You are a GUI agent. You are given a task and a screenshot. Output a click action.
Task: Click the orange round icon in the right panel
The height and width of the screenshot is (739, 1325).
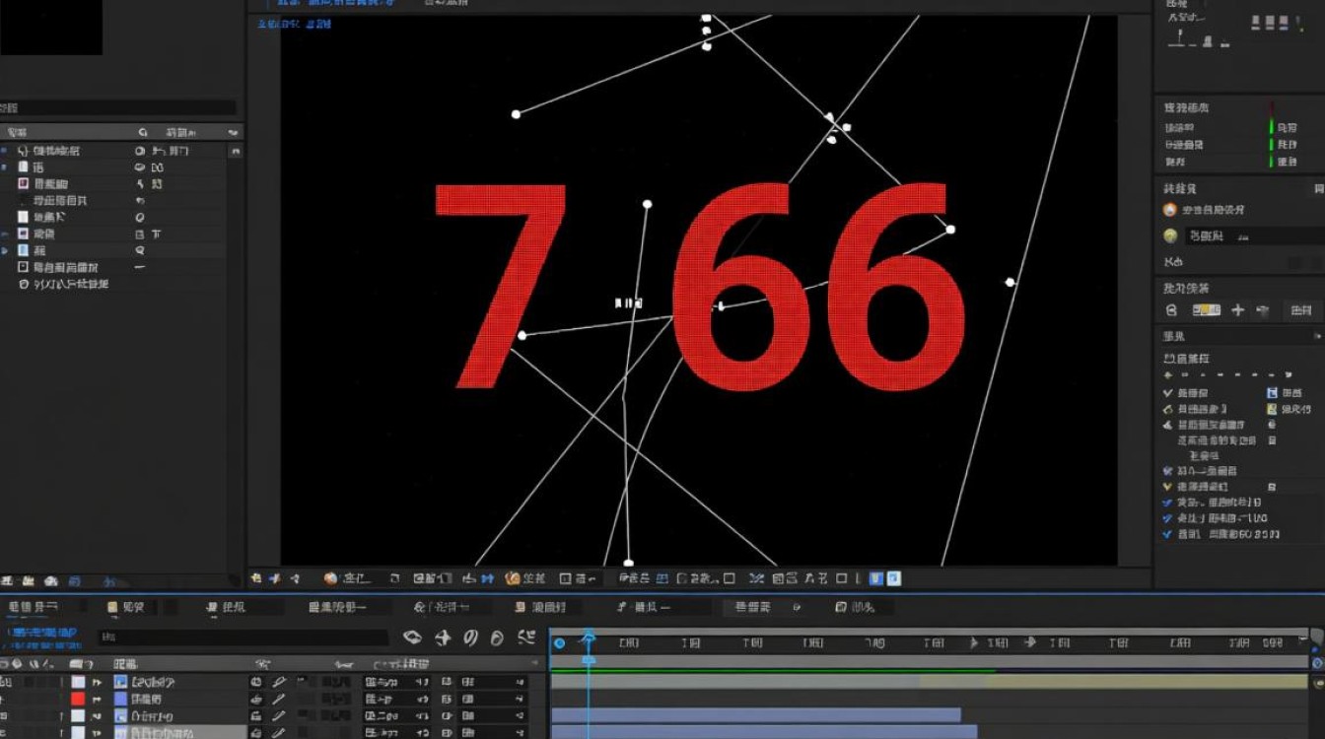click(1170, 210)
